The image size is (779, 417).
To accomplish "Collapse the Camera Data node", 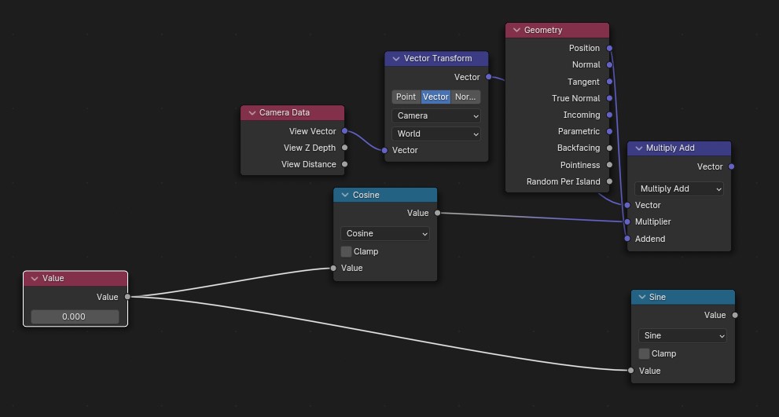I will click(252, 112).
